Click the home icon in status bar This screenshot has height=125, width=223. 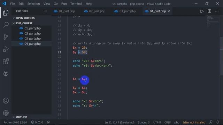[x=48, y=122]
